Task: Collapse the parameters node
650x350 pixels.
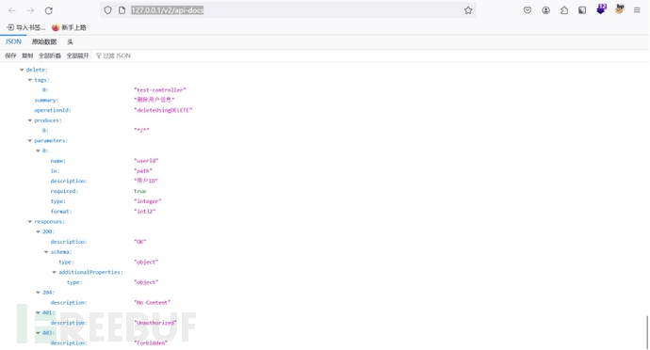Action: coord(30,141)
